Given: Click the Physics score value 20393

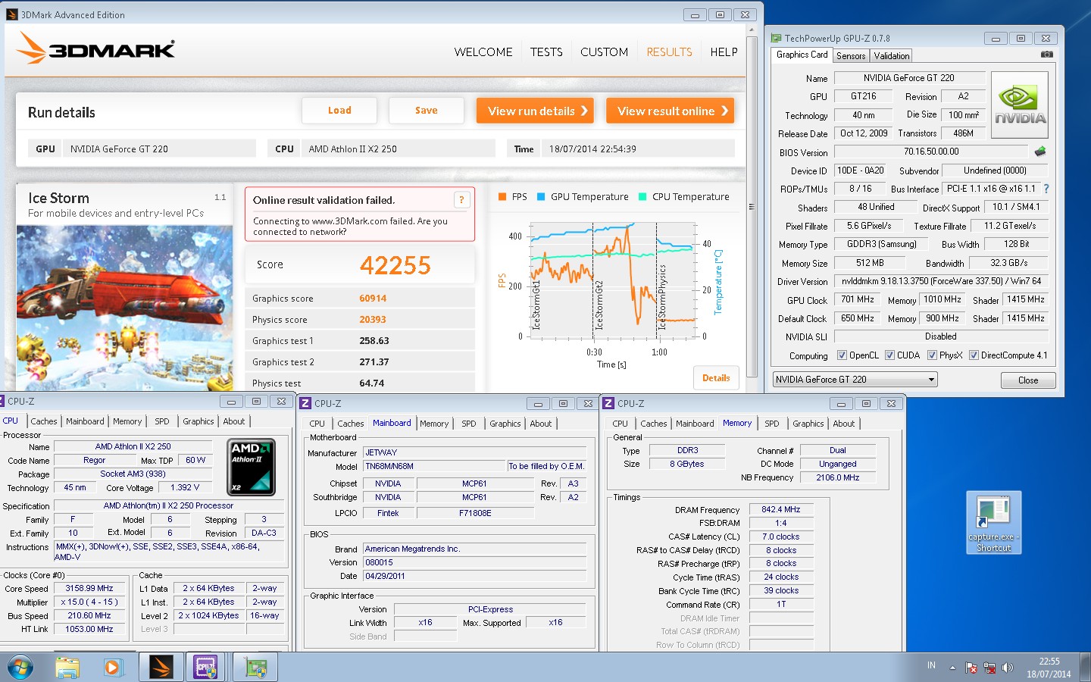Looking at the screenshot, I should (372, 320).
